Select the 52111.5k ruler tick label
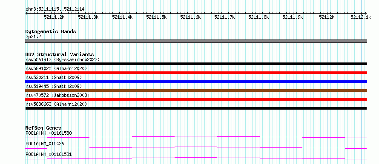The width and height of the screenshot is (379, 164). point(157,17)
